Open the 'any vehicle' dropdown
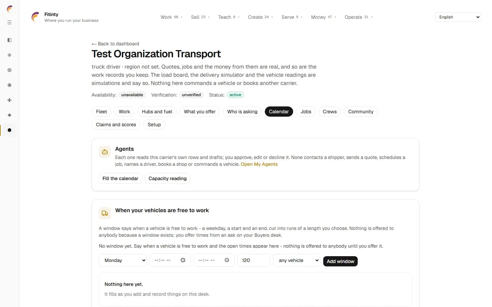 (297, 260)
